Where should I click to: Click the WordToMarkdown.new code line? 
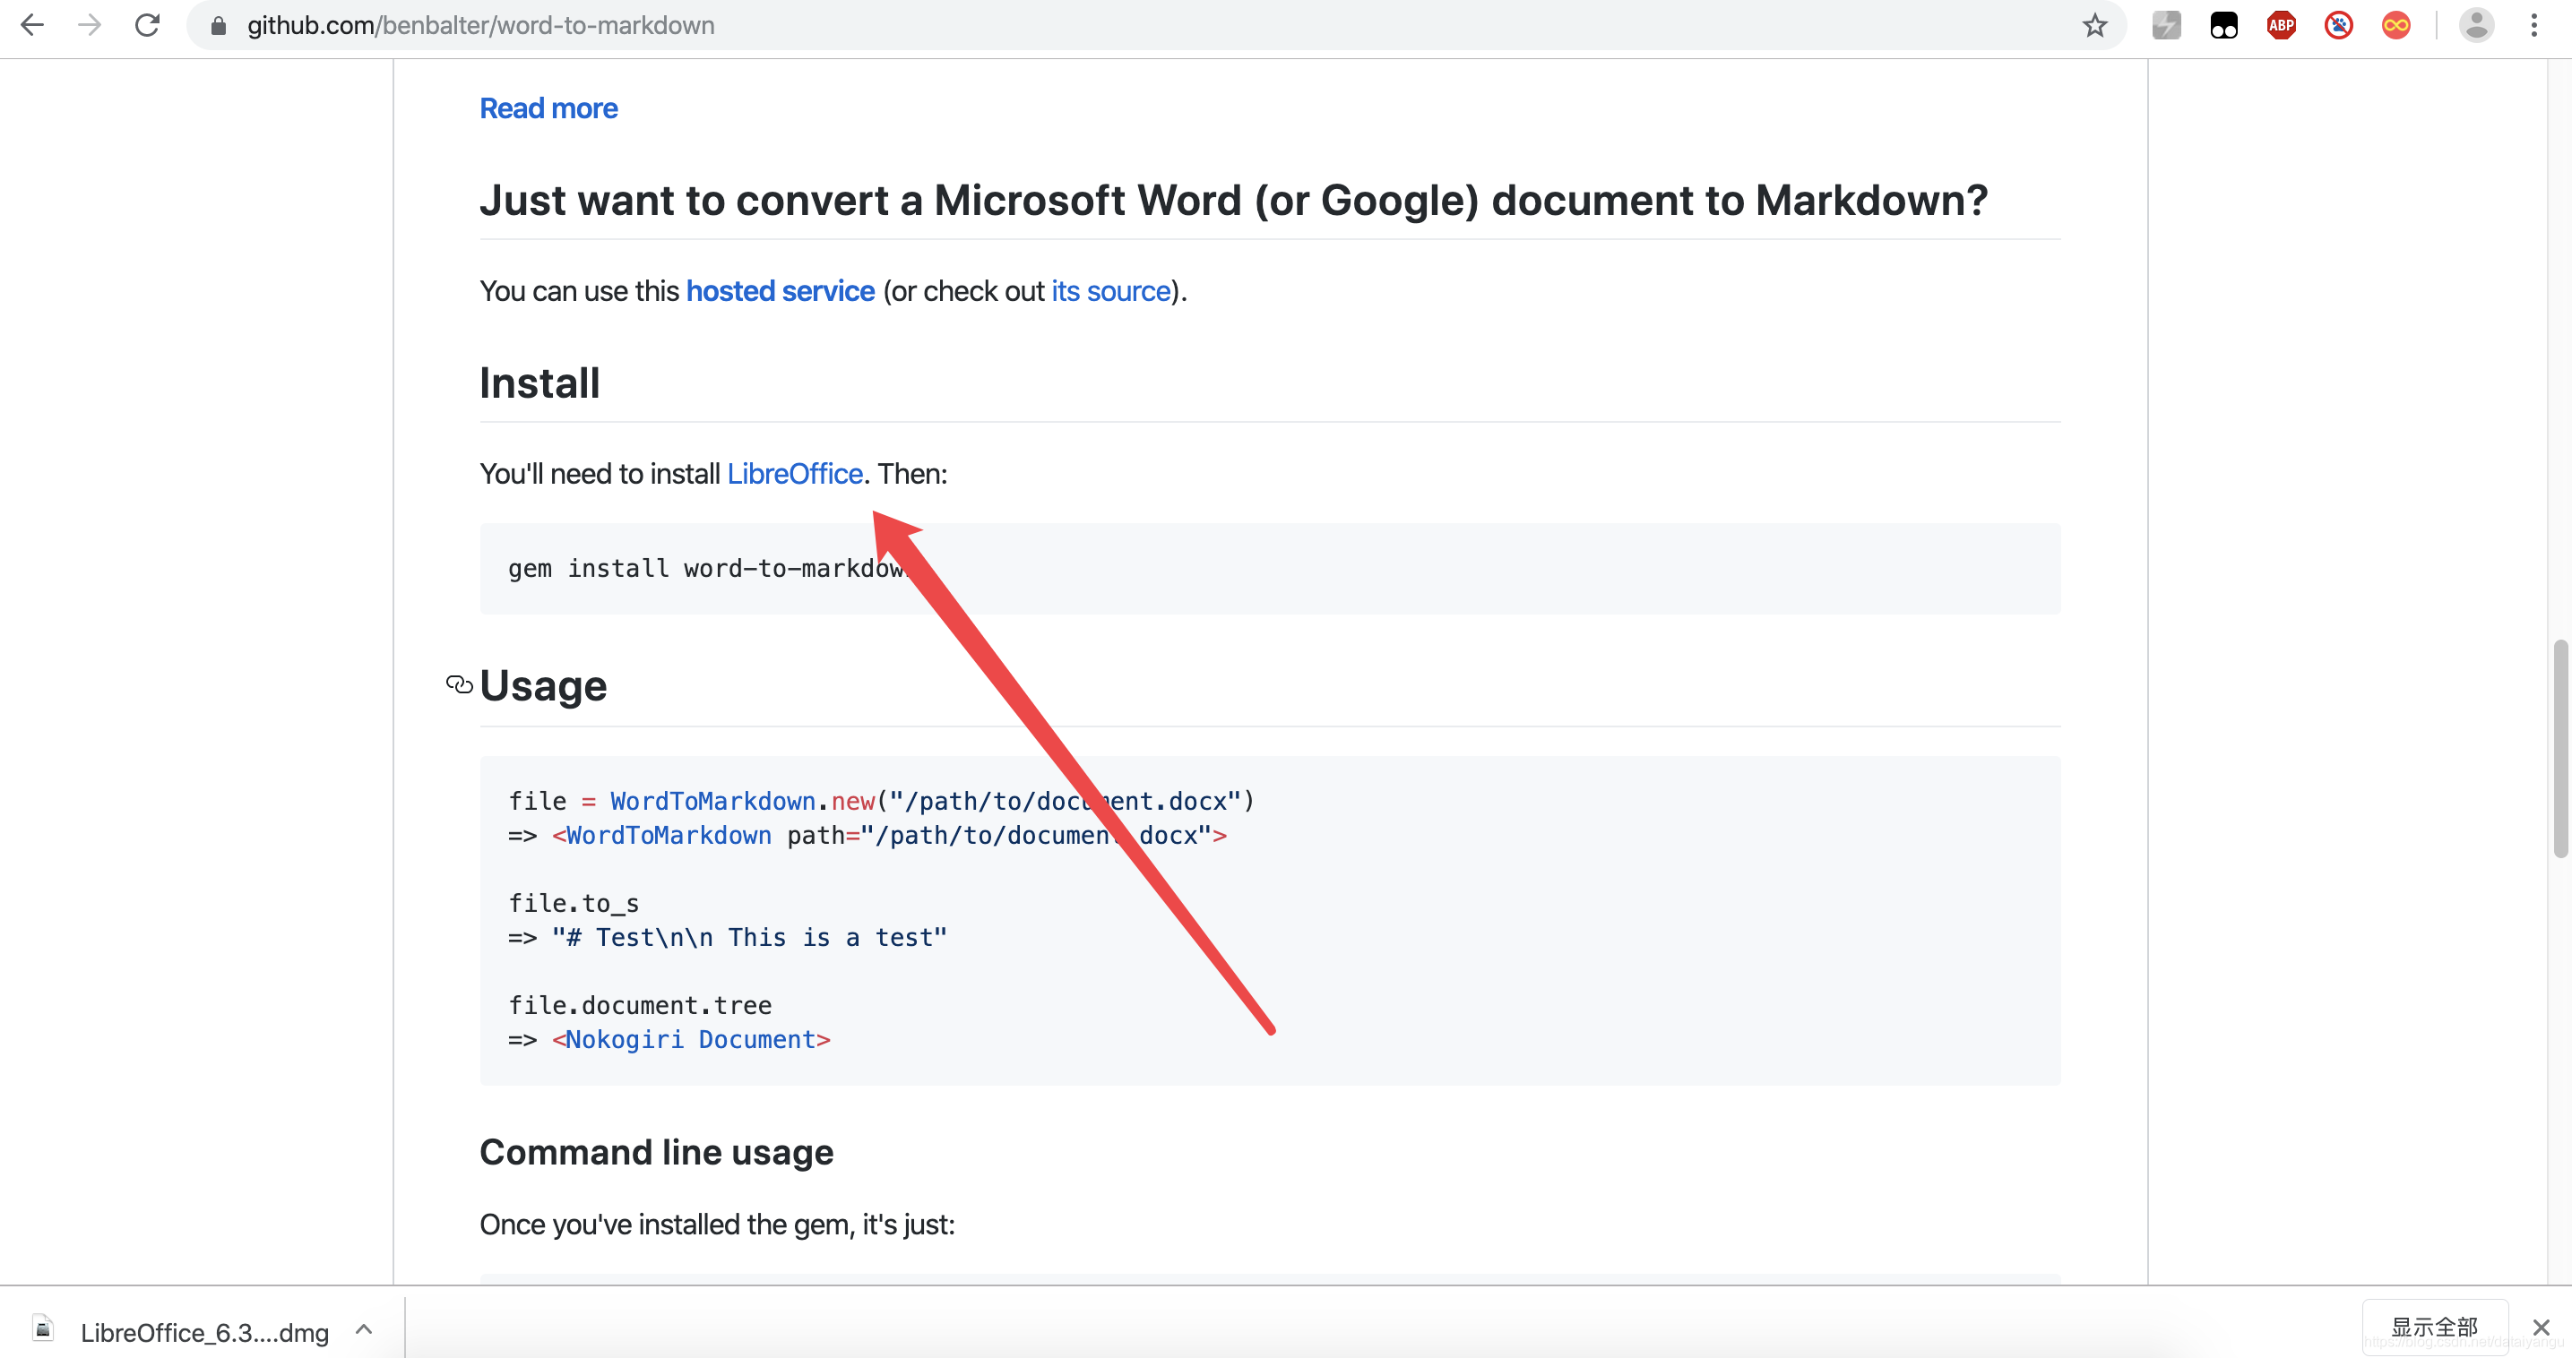click(881, 801)
